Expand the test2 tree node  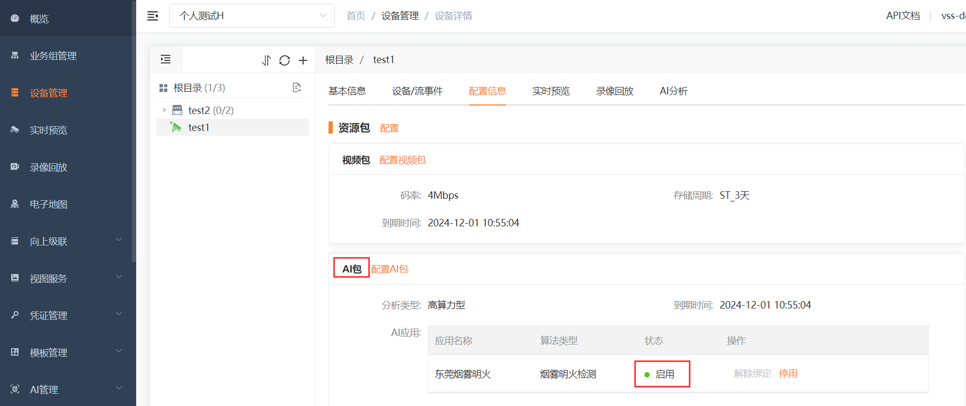165,110
